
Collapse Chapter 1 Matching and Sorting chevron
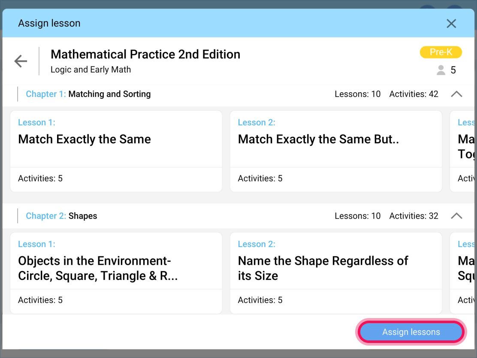tap(456, 94)
